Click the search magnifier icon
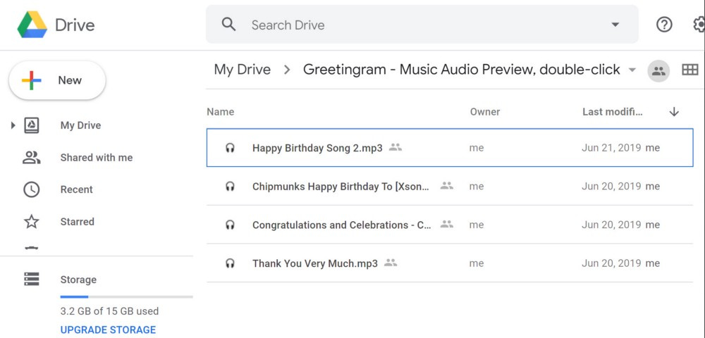The width and height of the screenshot is (705, 338). pos(229,25)
